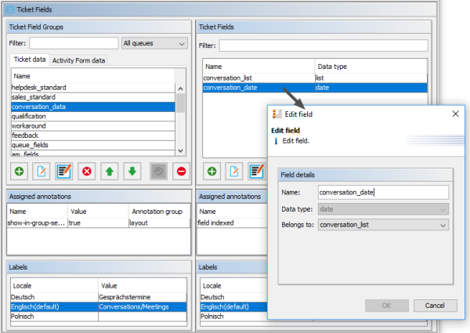Click the Name input in Field details
This screenshot has height=333, width=470.
click(383, 192)
